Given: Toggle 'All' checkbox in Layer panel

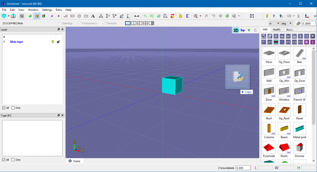Looking at the screenshot, I should coord(4,108).
